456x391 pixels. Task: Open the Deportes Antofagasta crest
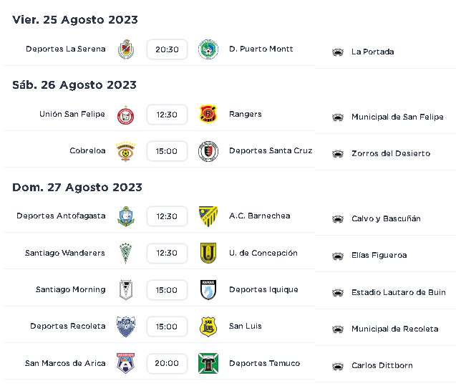pos(126,216)
